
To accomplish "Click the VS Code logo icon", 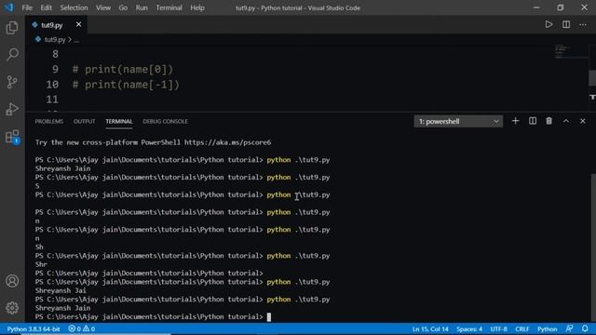I will 8,7.
